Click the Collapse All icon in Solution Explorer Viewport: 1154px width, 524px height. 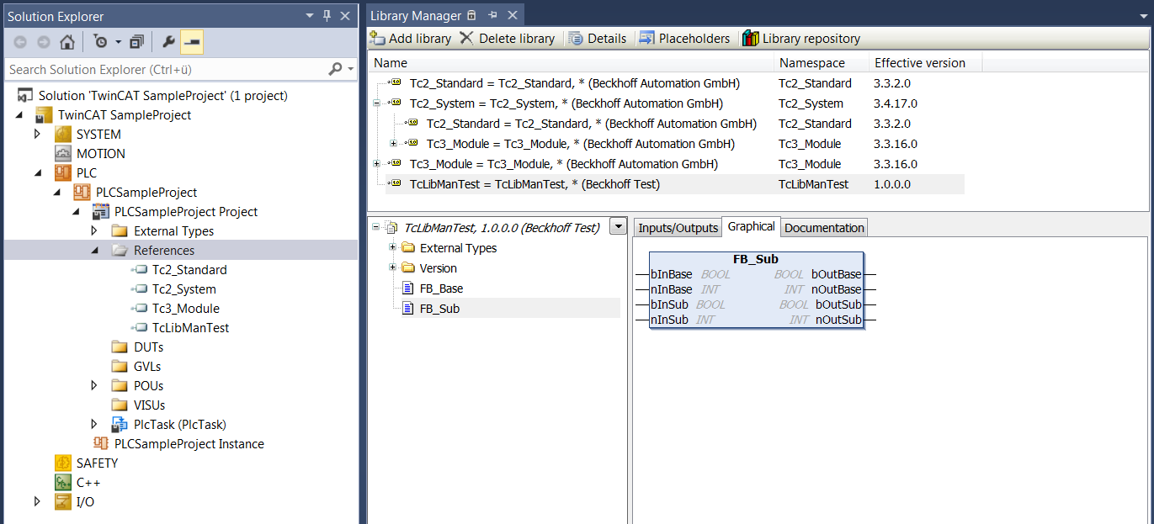coord(137,42)
